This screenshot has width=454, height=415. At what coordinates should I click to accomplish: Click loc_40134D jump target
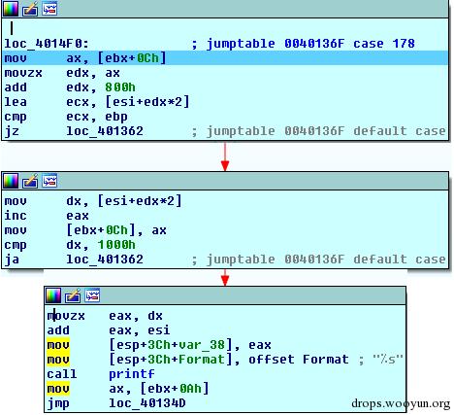(147, 403)
